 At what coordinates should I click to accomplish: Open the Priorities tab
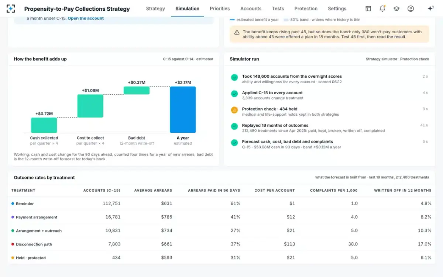220,8
